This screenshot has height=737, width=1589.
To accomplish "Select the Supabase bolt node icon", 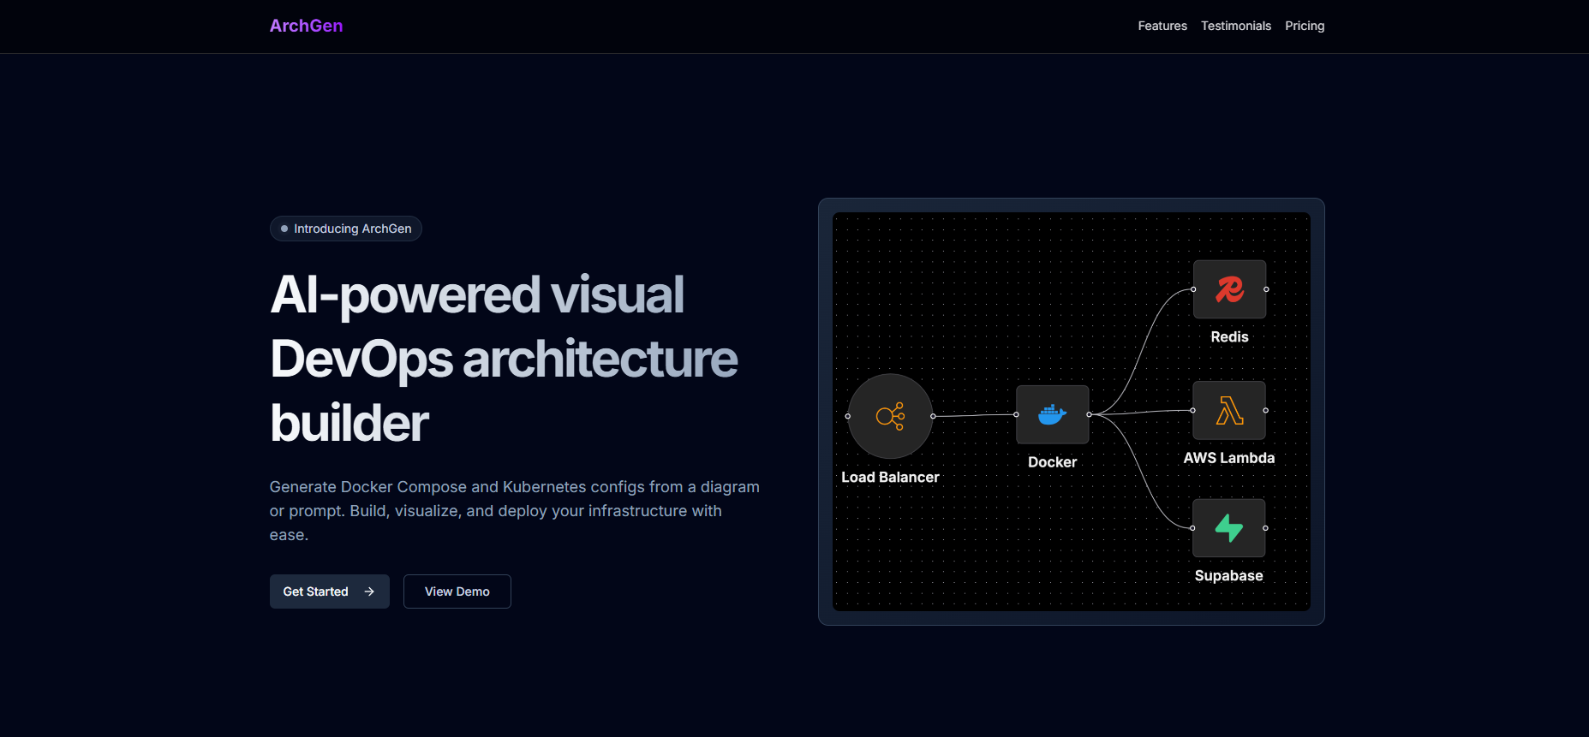I will (1229, 528).
